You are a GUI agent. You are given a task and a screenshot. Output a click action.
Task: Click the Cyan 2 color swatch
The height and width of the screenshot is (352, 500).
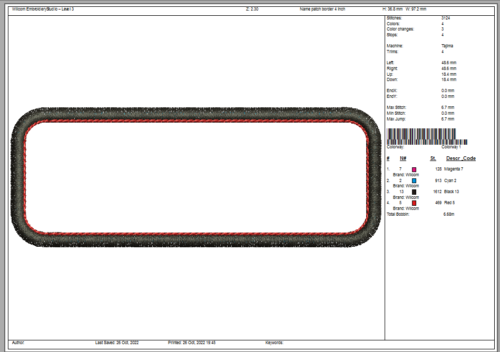tap(414, 180)
